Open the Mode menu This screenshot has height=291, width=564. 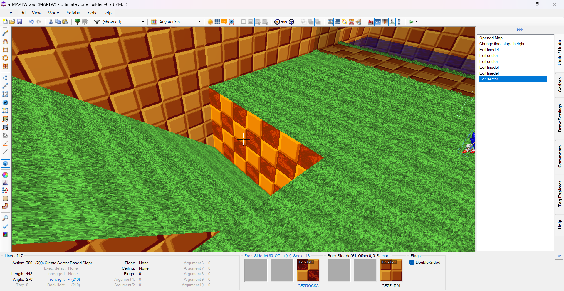(53, 13)
